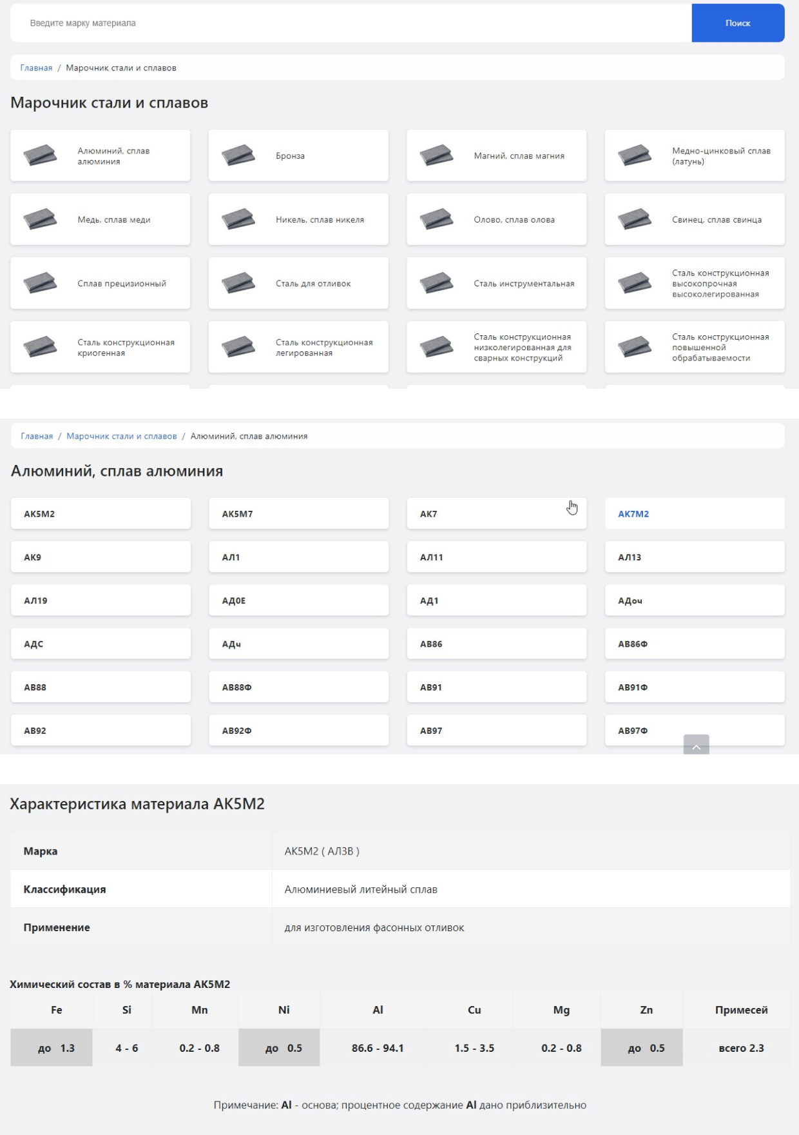Click the metal icon beside Медь, сплав меди
This screenshot has height=1135, width=799.
click(40, 219)
